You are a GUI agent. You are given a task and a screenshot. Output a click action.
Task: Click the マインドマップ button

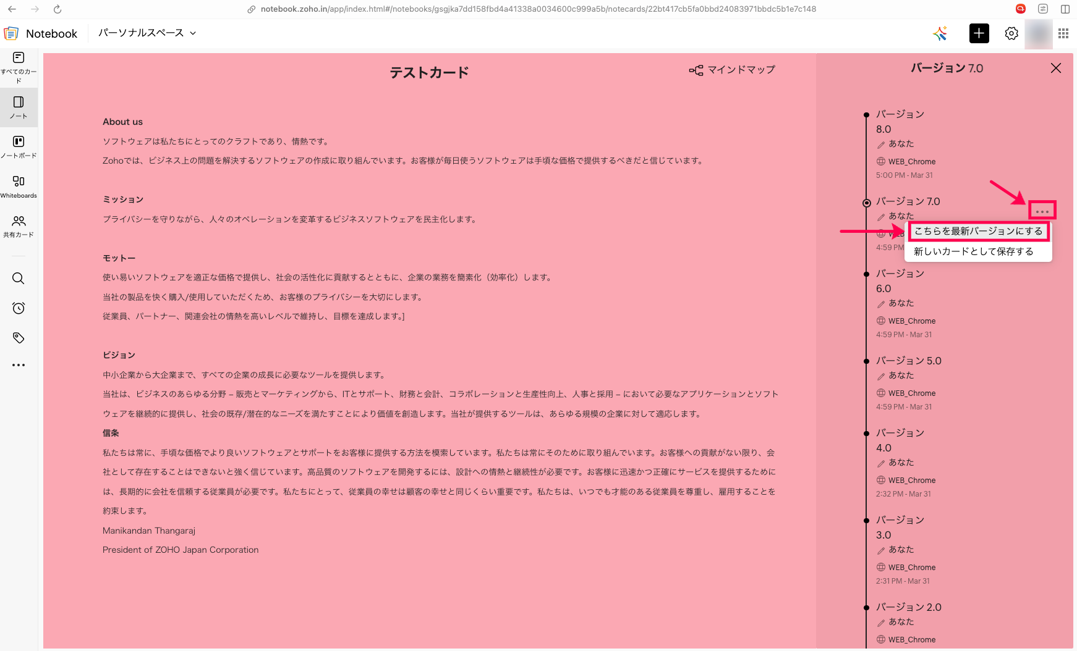pyautogui.click(x=732, y=70)
